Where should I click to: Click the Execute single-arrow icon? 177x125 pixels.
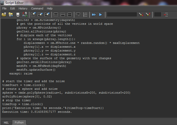point(100,15)
